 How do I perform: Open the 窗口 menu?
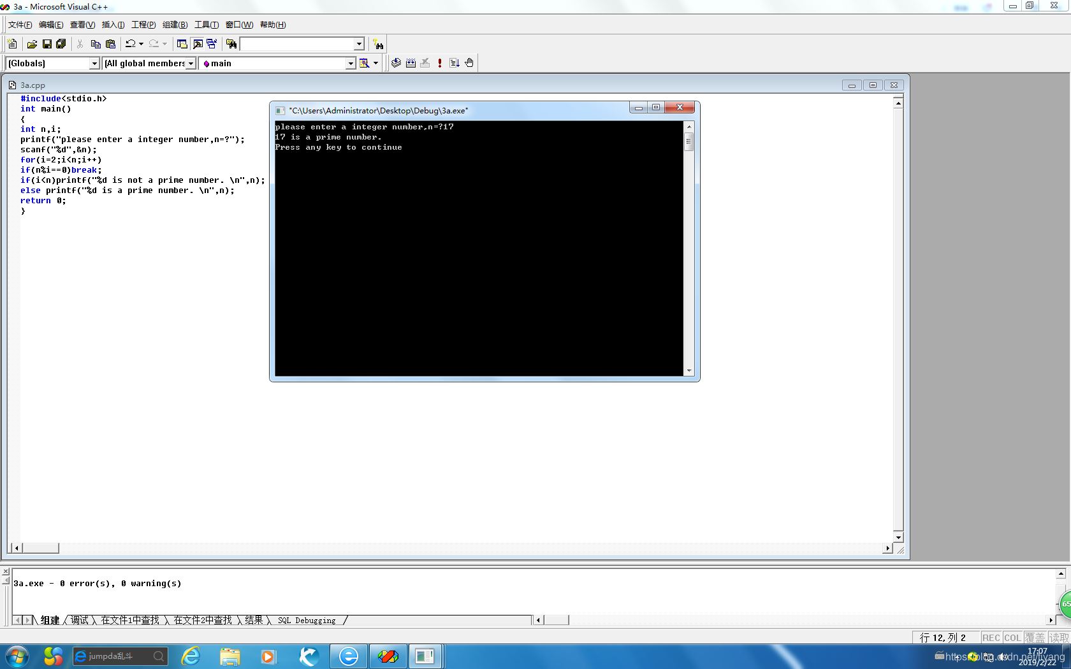pyautogui.click(x=239, y=25)
